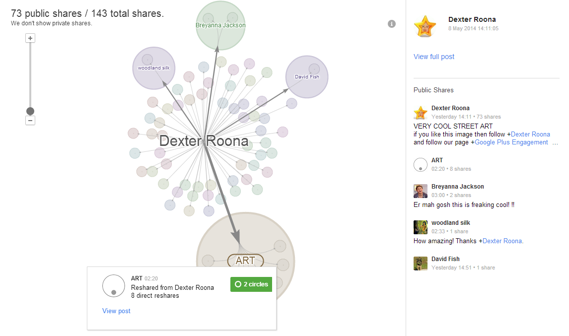Open View post from the popup card
Viewport: 569px width, 336px height.
click(x=116, y=311)
